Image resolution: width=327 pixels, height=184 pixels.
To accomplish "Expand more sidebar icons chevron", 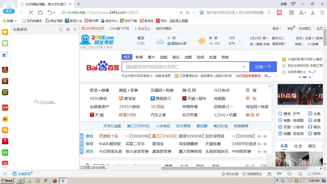I will pyautogui.click(x=5, y=168).
